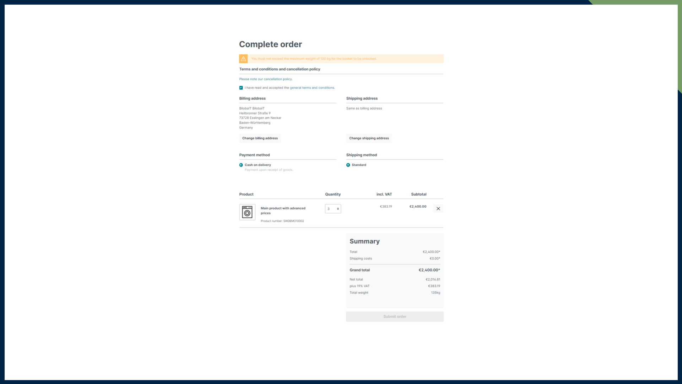Select the product thumbnail in the order table

tap(247, 212)
